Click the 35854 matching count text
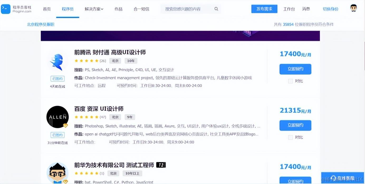This screenshot has height=184, width=365. click(x=288, y=25)
